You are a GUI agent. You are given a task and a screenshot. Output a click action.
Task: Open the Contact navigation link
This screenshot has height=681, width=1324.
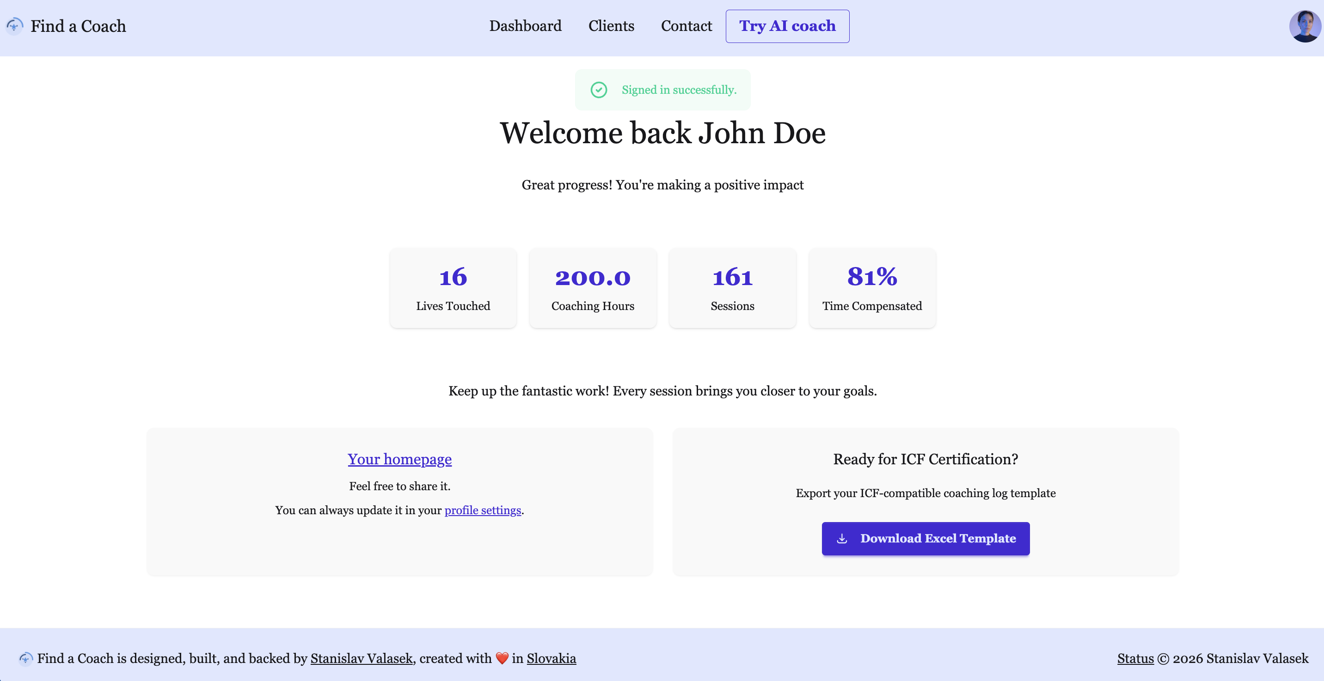[x=686, y=26]
